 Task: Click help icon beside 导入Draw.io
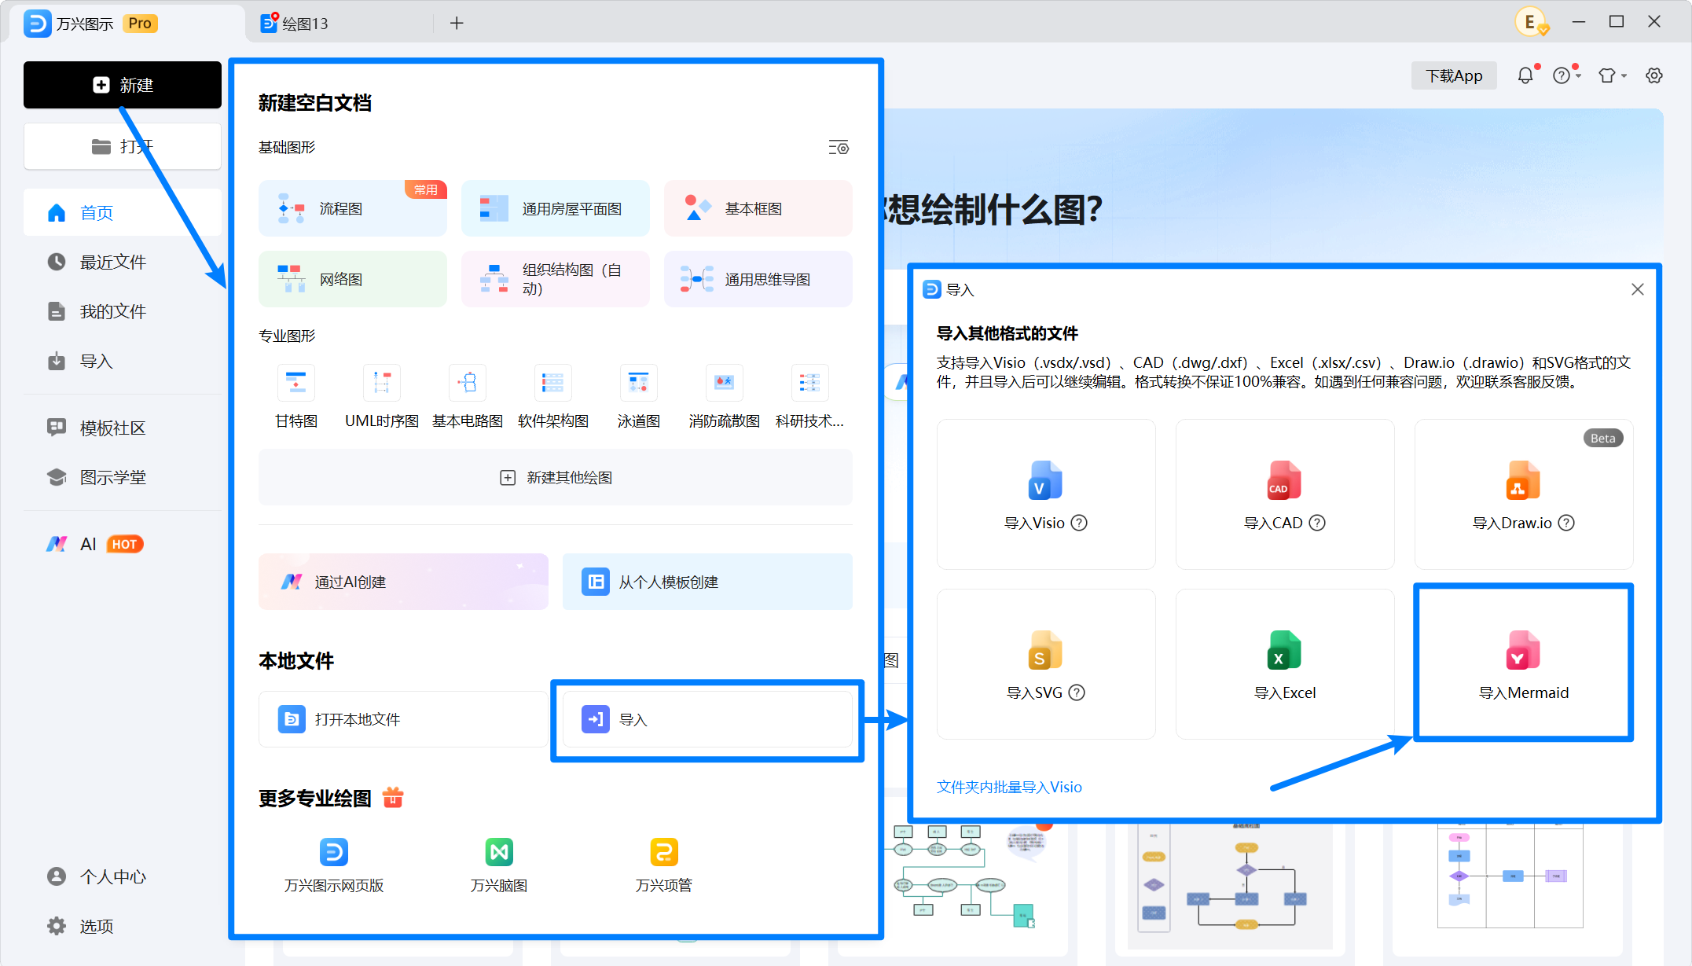tap(1566, 523)
